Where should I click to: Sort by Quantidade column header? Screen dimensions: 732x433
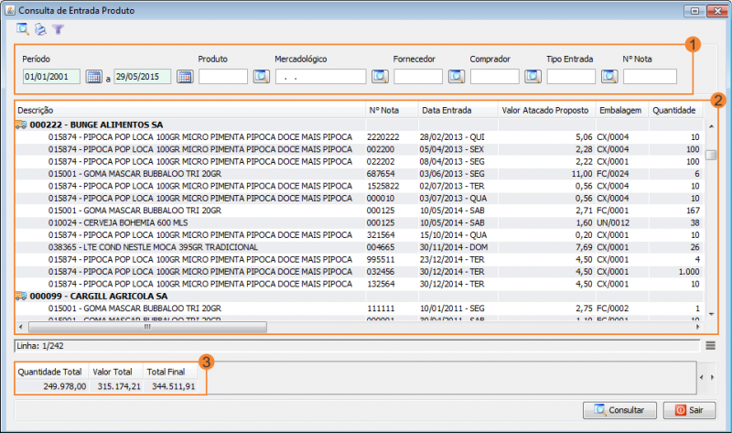coord(675,111)
